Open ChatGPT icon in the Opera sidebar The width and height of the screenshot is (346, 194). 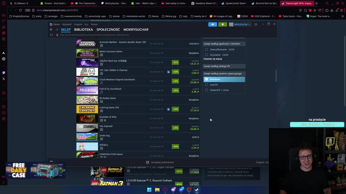pos(4,59)
